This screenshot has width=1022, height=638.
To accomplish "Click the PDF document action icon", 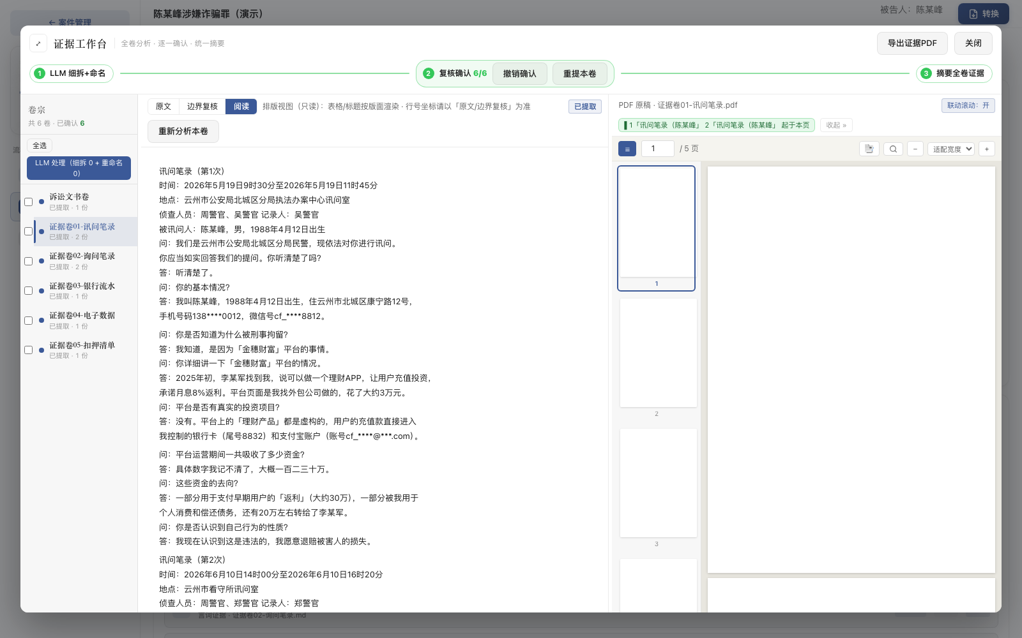I will click(869, 149).
